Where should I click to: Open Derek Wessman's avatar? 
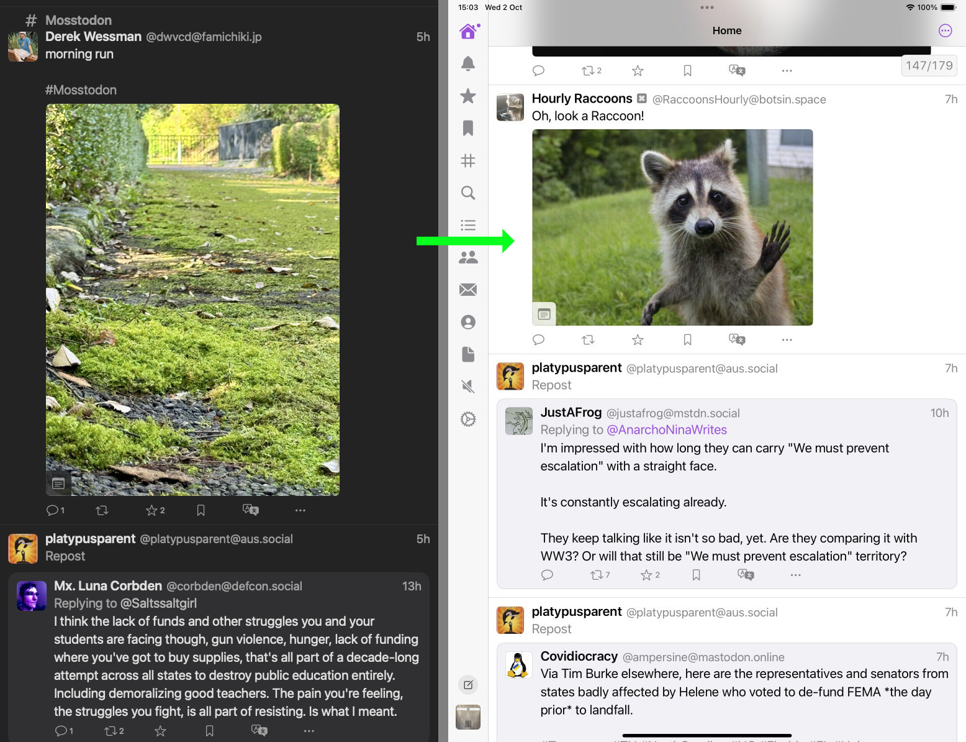(23, 47)
